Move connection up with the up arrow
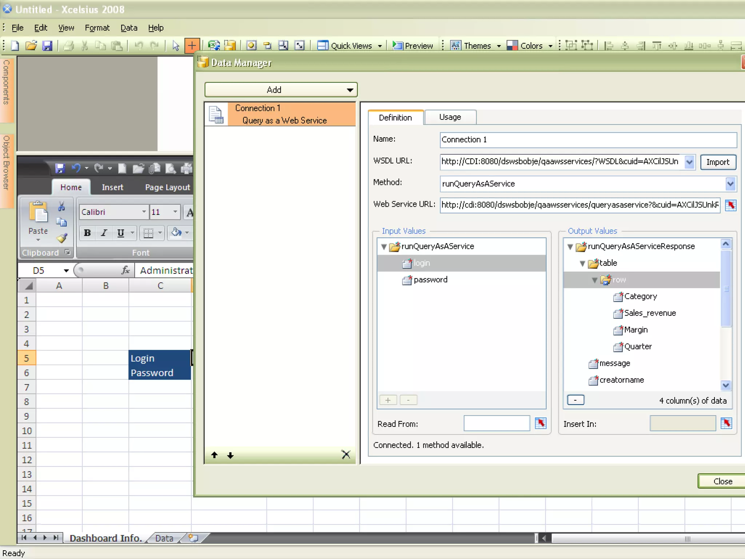The width and height of the screenshot is (745, 559). pos(214,455)
